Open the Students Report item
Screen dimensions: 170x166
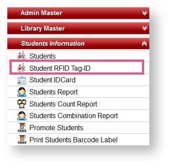(x=54, y=92)
